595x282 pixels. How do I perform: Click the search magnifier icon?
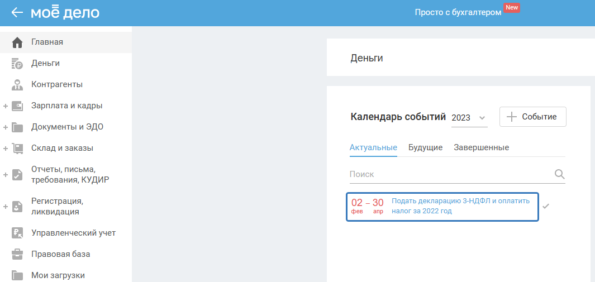[x=559, y=174]
